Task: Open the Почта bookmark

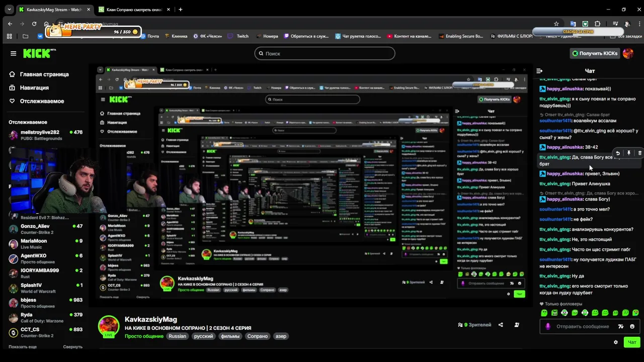Action: (149, 36)
